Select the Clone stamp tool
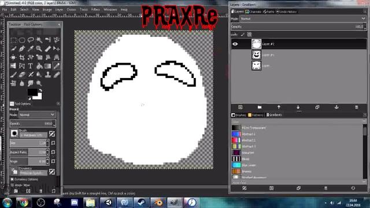Viewport: 370px width, 208px height. [x=48, y=75]
